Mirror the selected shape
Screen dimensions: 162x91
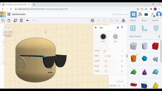point(123,20)
